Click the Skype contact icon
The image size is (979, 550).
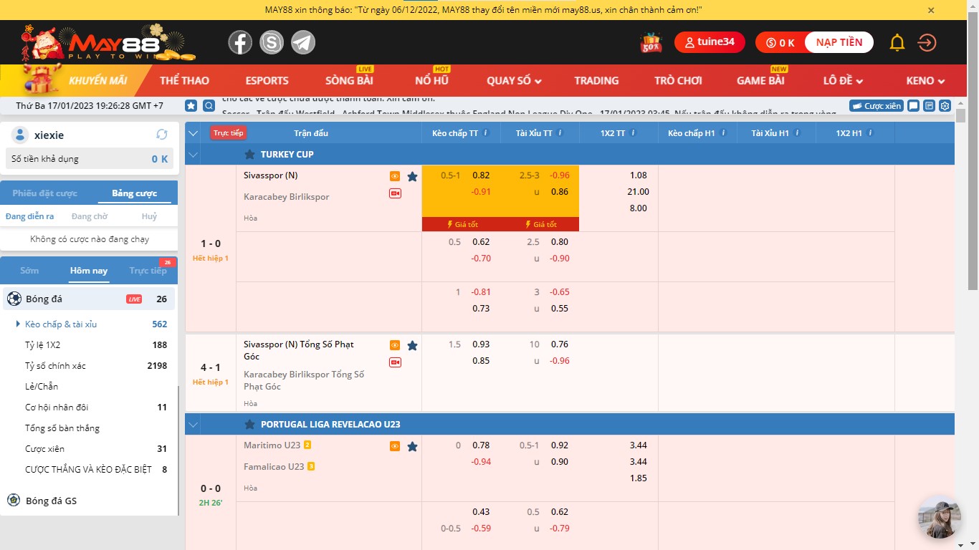click(272, 42)
